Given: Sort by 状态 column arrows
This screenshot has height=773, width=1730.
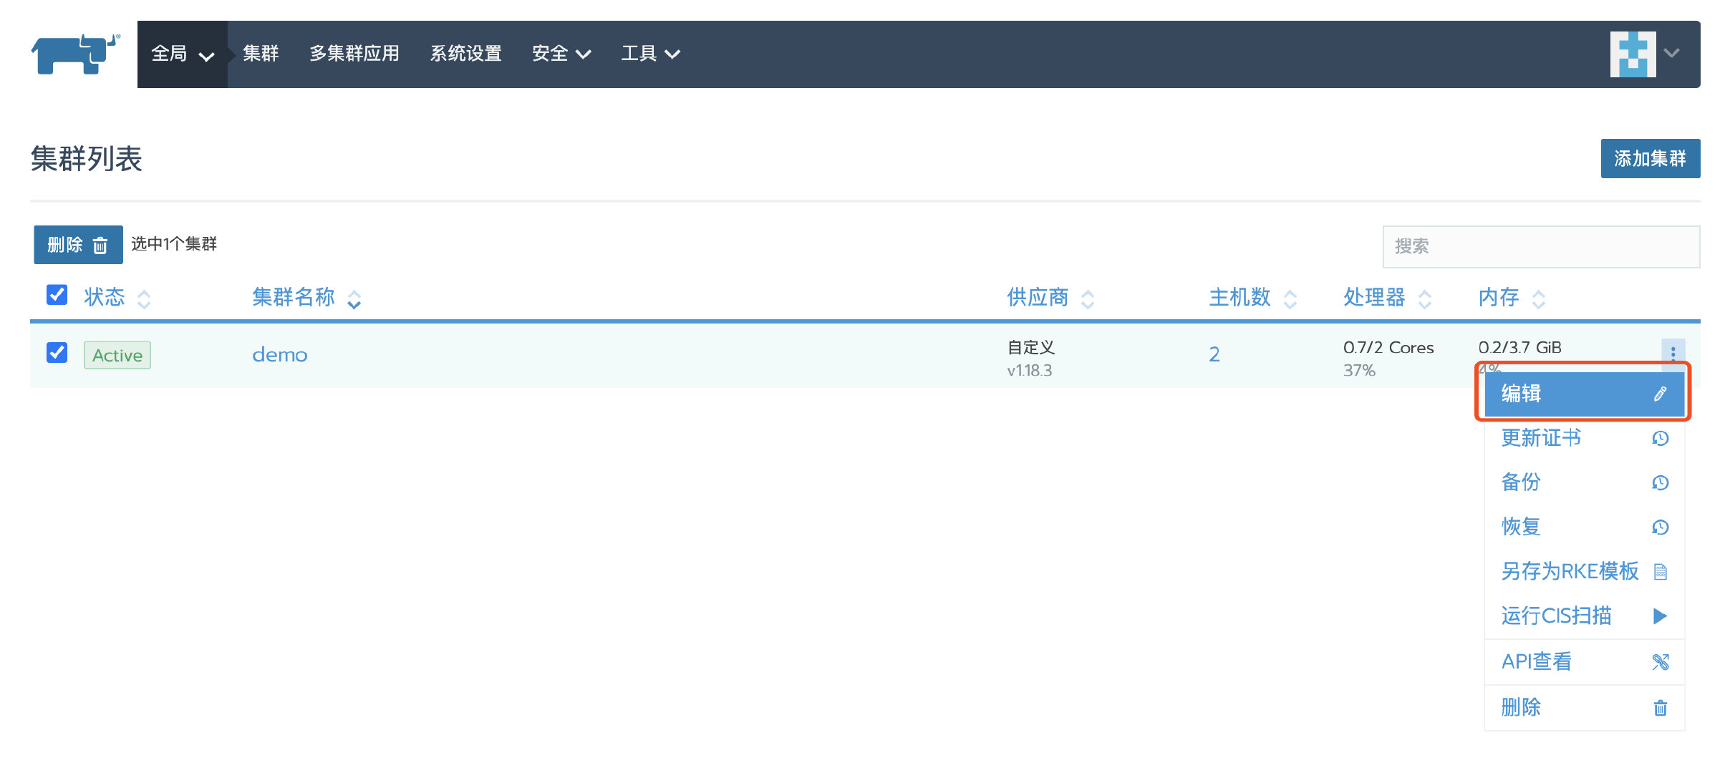Looking at the screenshot, I should (x=144, y=298).
